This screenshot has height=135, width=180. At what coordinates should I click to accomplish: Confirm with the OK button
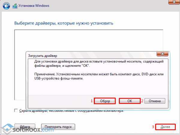[x=130, y=101]
